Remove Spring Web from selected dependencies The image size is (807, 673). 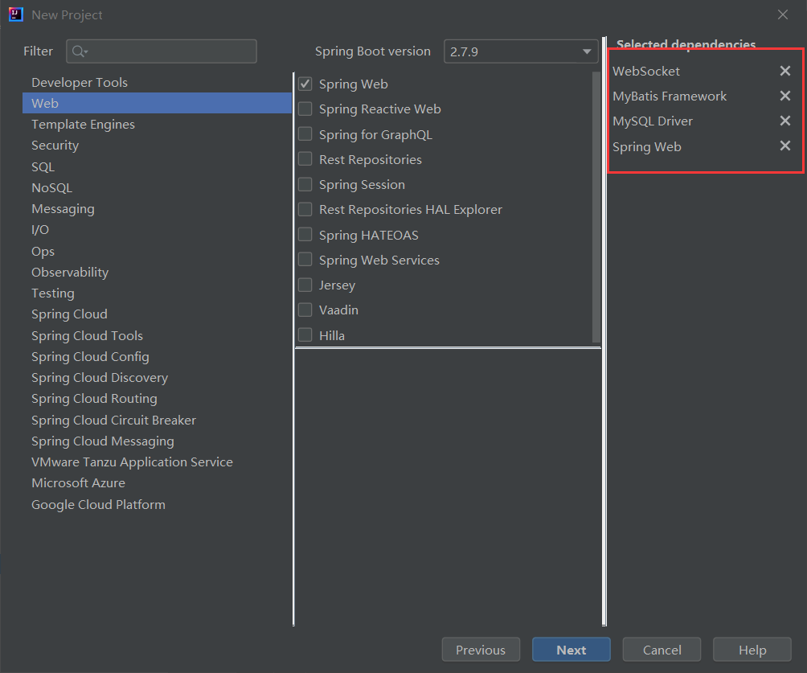[x=784, y=146]
